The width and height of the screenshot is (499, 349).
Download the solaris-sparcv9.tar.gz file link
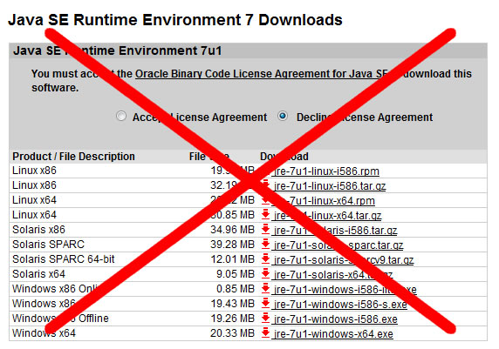[x=344, y=259]
